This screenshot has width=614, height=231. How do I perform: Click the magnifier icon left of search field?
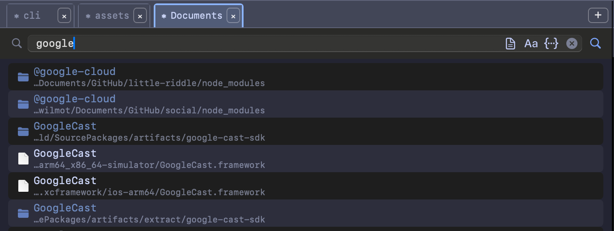[17, 43]
